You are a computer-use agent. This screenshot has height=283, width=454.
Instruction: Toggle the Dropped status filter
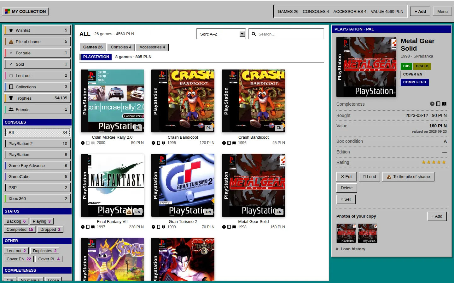click(x=50, y=229)
